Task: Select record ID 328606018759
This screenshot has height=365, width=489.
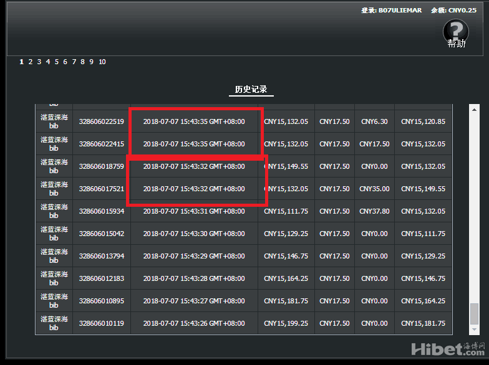Action: click(x=101, y=166)
